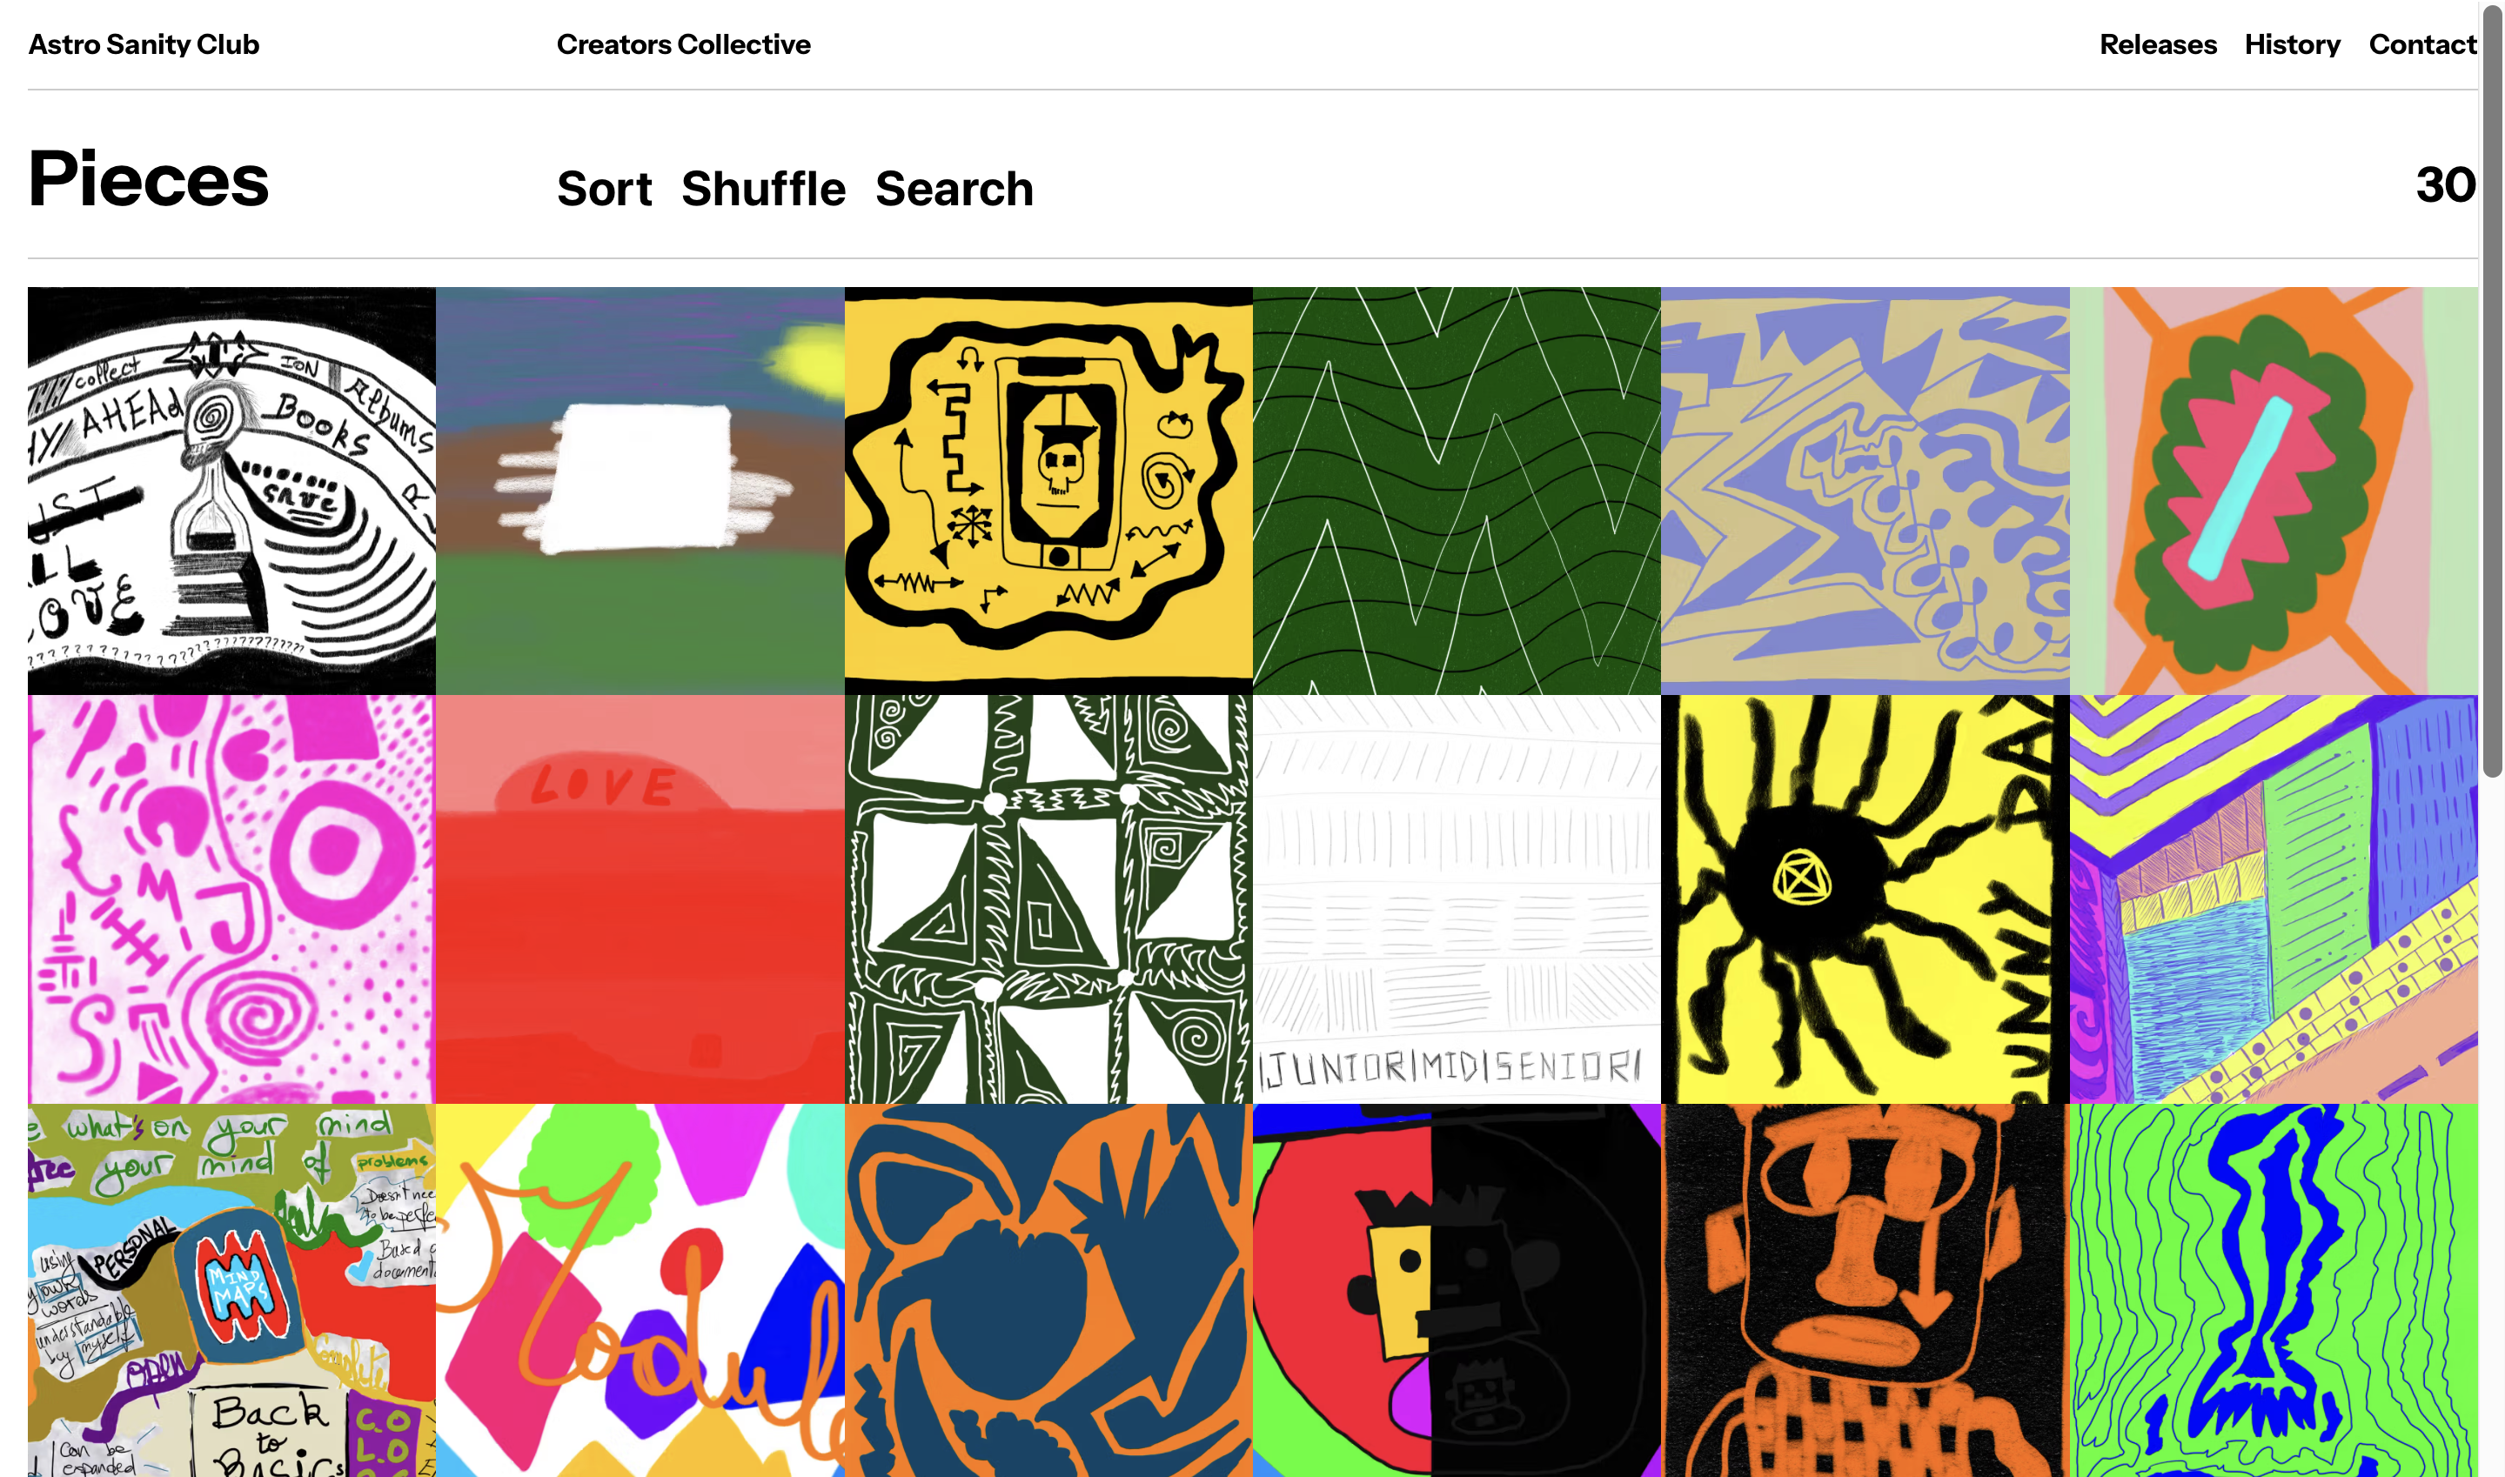Open the pink spiral pattern artwork
The width and height of the screenshot is (2505, 1477).
tap(231, 899)
